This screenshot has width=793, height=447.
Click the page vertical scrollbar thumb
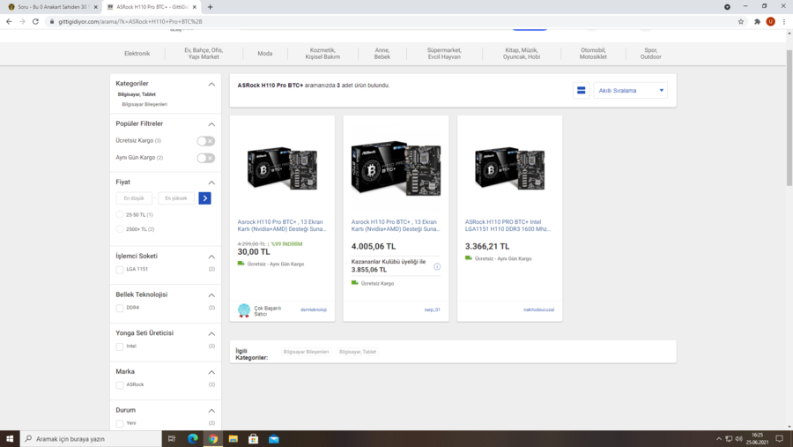point(789,117)
